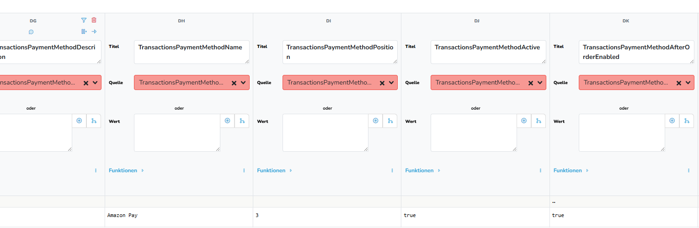The width and height of the screenshot is (699, 228).
Task: Remove the Quelle source in column DK
Action: [x=679, y=83]
